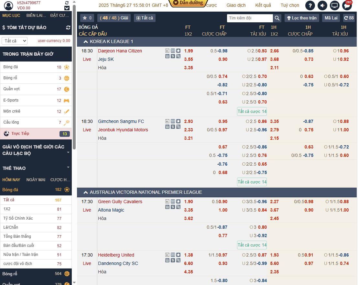Screen dimensions: 358x285
Task: Select Cầu lông badminton row
Action: (36, 122)
